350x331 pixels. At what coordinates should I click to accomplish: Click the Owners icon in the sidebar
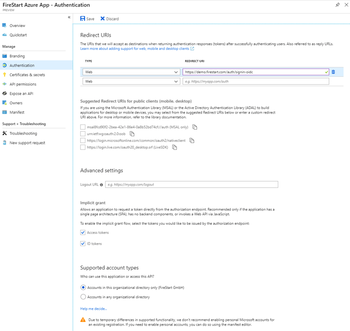point(5,103)
